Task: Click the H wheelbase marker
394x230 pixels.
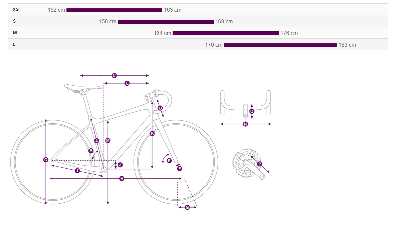Action: [122, 179]
